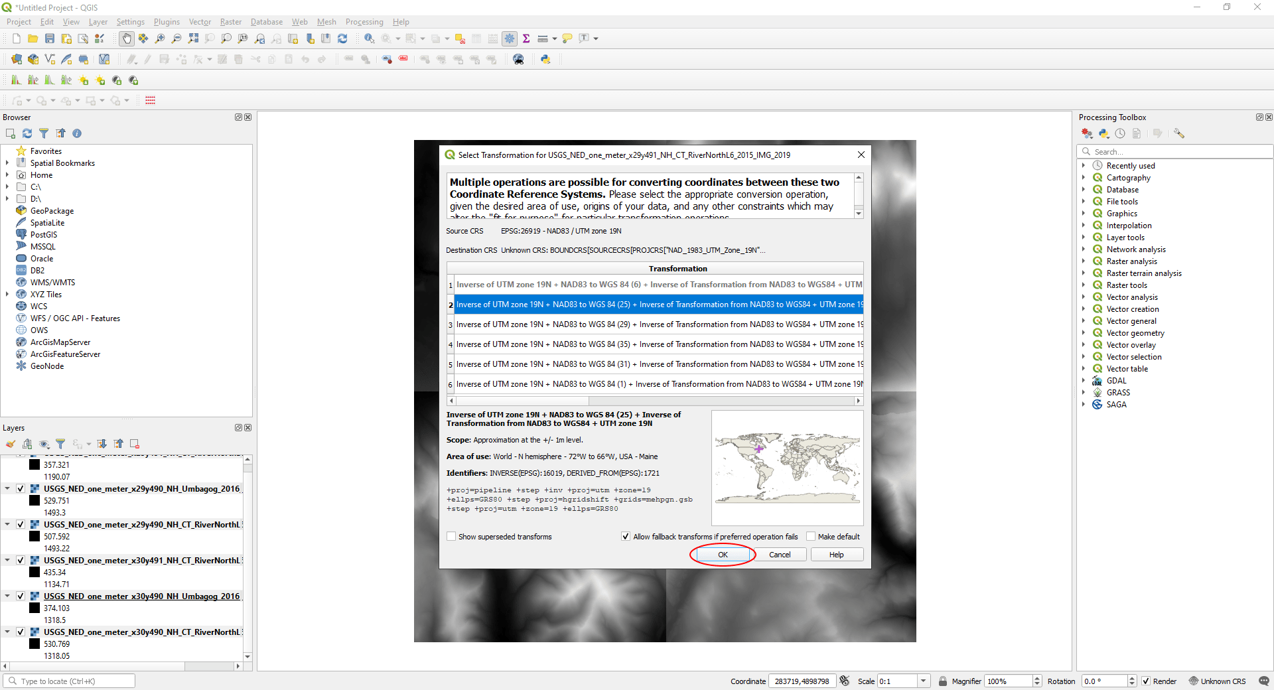Toggle the Processing Toolbox gear icon
Viewport: 1274px width, 690px height.
510,38
